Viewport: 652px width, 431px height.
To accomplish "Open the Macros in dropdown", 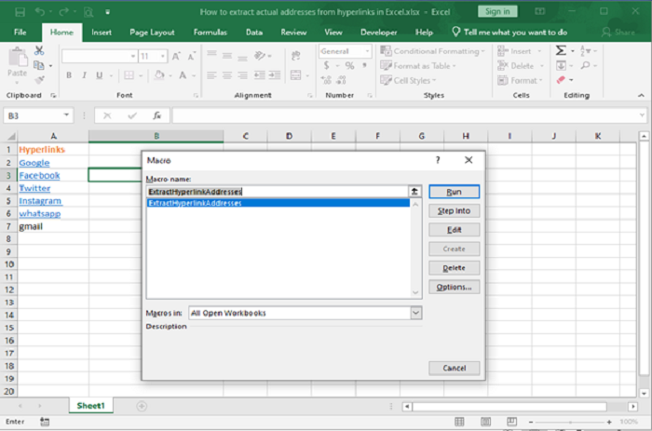I will tap(415, 313).
